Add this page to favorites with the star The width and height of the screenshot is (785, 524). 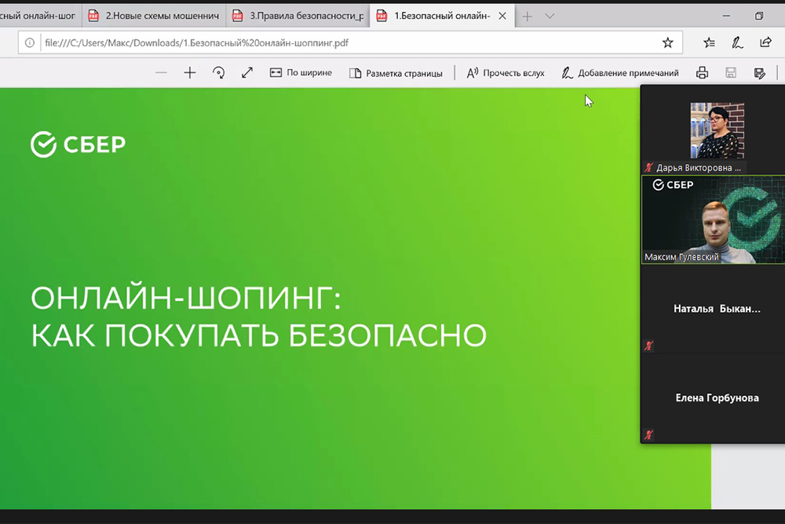[x=667, y=43]
